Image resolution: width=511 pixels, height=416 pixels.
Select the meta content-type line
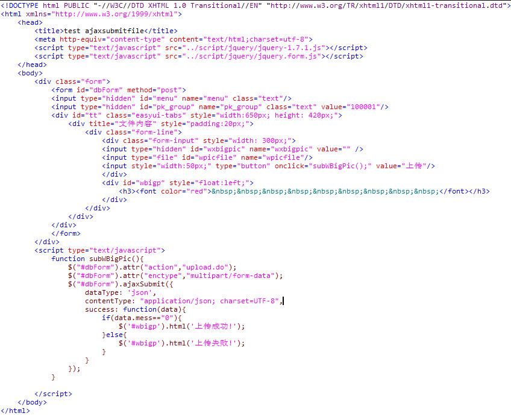[174, 39]
